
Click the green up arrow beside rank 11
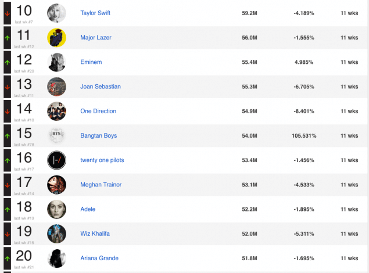click(x=7, y=38)
